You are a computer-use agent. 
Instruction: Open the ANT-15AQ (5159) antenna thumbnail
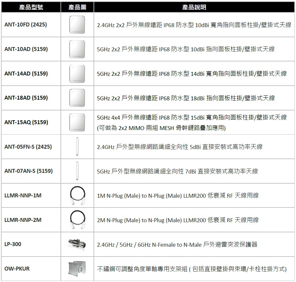pyautogui.click(x=77, y=122)
